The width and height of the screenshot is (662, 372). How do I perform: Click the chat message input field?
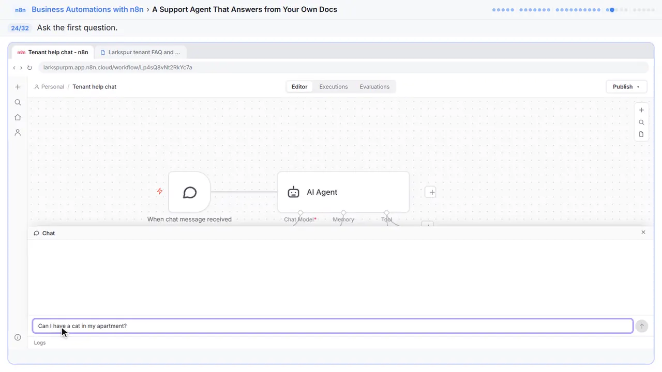tap(333, 326)
